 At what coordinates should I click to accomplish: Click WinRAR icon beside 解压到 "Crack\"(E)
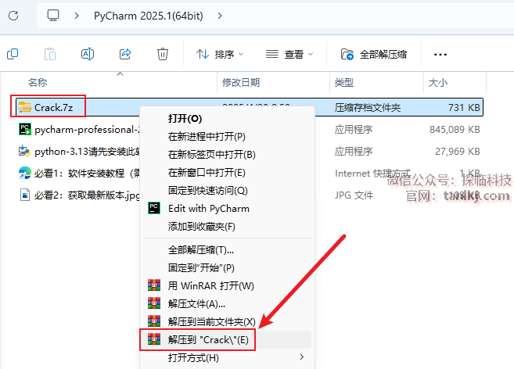tap(154, 339)
